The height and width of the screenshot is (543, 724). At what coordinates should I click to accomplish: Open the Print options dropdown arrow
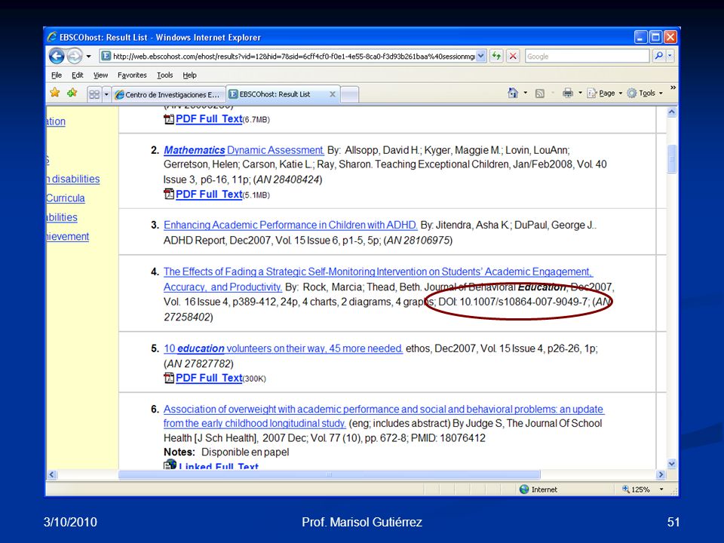click(x=580, y=94)
